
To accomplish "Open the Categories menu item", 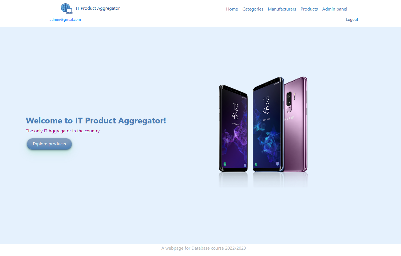I will pos(253,9).
